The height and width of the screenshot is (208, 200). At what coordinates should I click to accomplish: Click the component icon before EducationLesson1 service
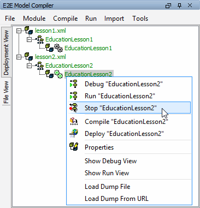coord(49,48)
